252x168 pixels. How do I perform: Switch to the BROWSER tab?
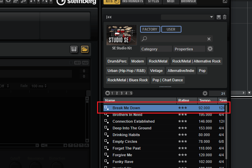click(x=188, y=2)
